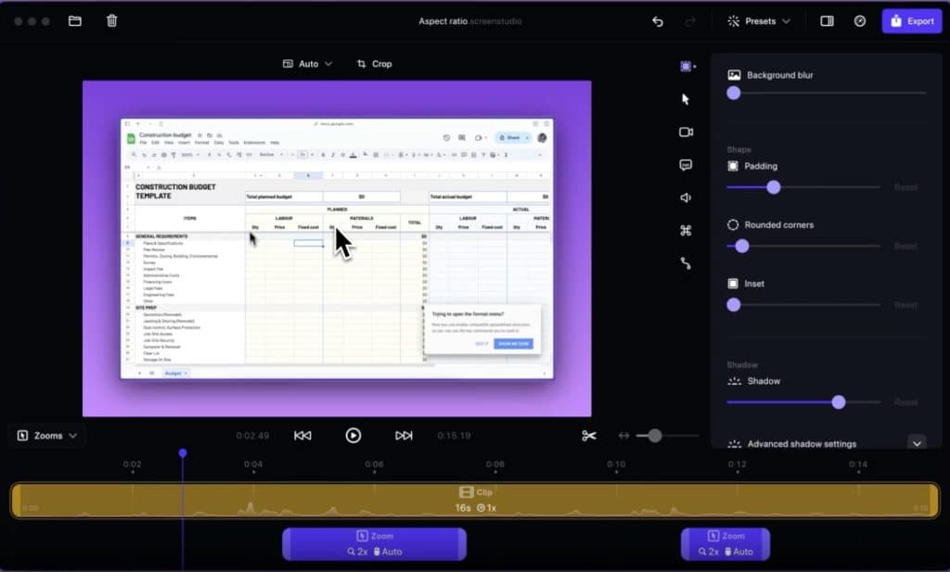The height and width of the screenshot is (572, 950).
Task: Click the undo arrow icon
Action: tap(658, 22)
